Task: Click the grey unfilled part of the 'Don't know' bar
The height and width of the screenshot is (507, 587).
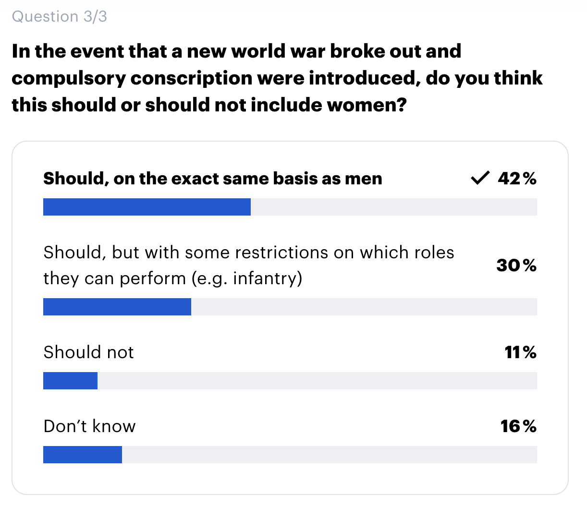Action: click(330, 455)
